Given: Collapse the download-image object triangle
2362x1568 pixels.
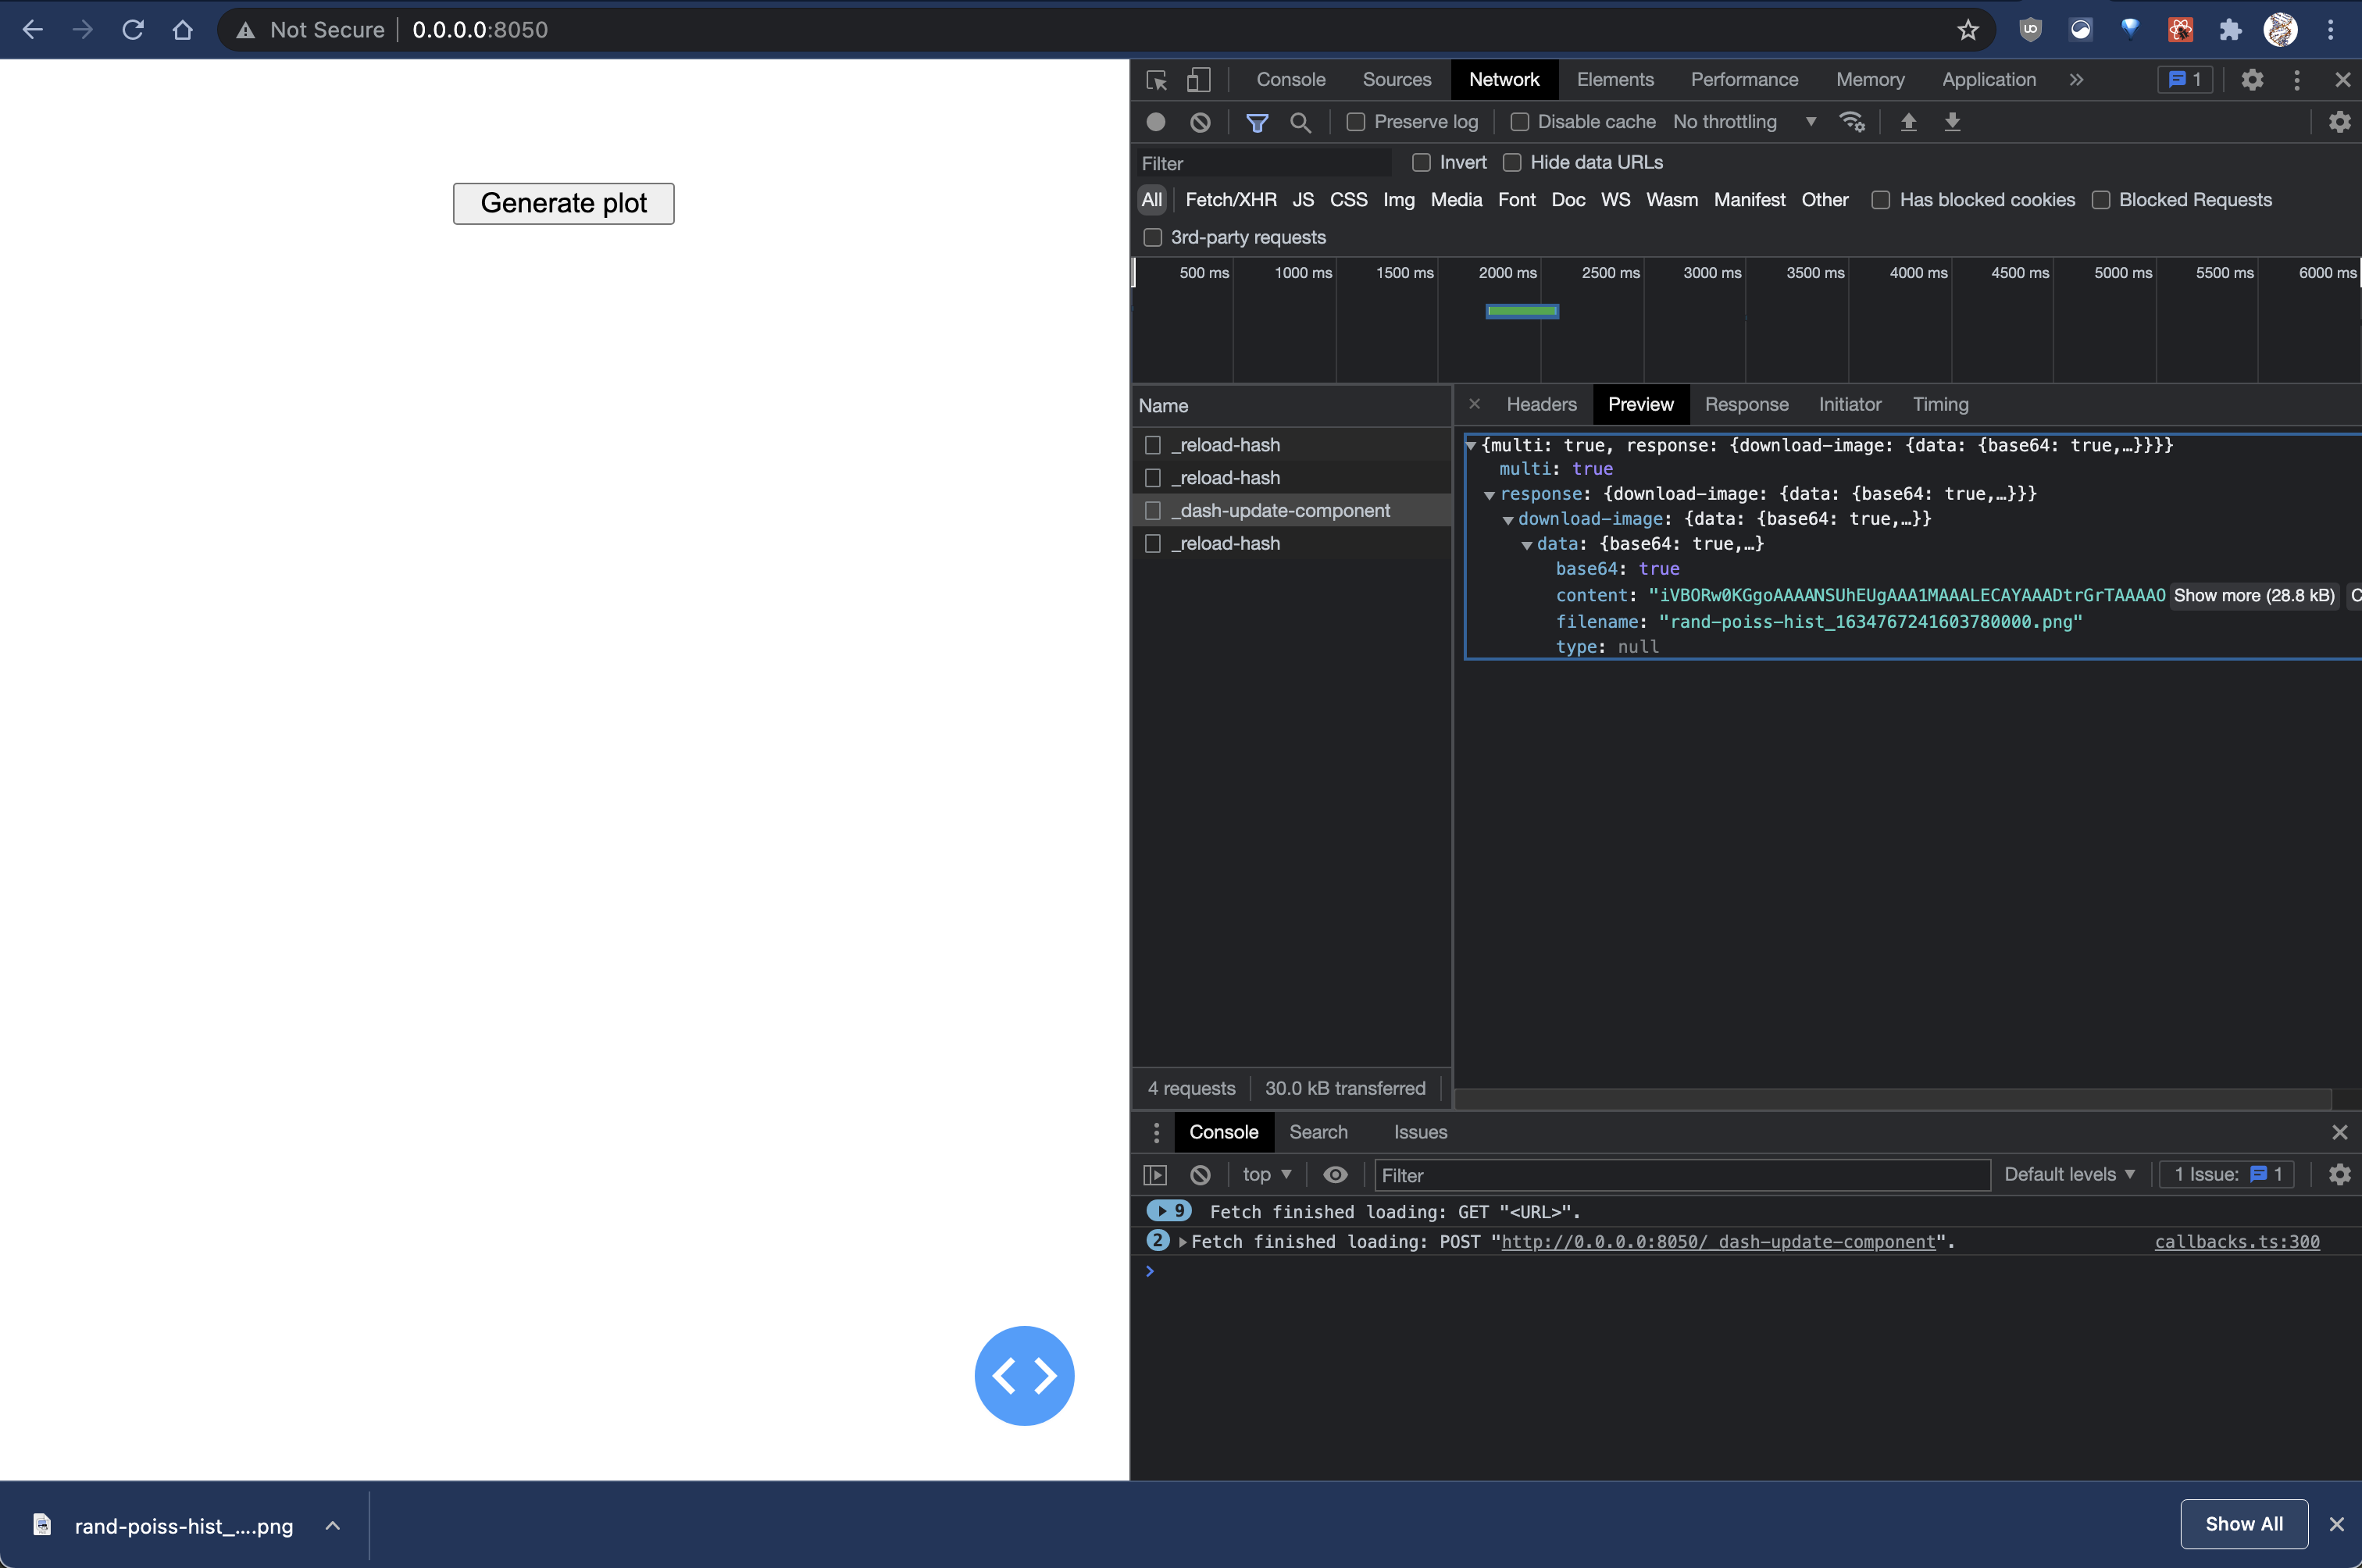Looking at the screenshot, I should click(x=1508, y=520).
